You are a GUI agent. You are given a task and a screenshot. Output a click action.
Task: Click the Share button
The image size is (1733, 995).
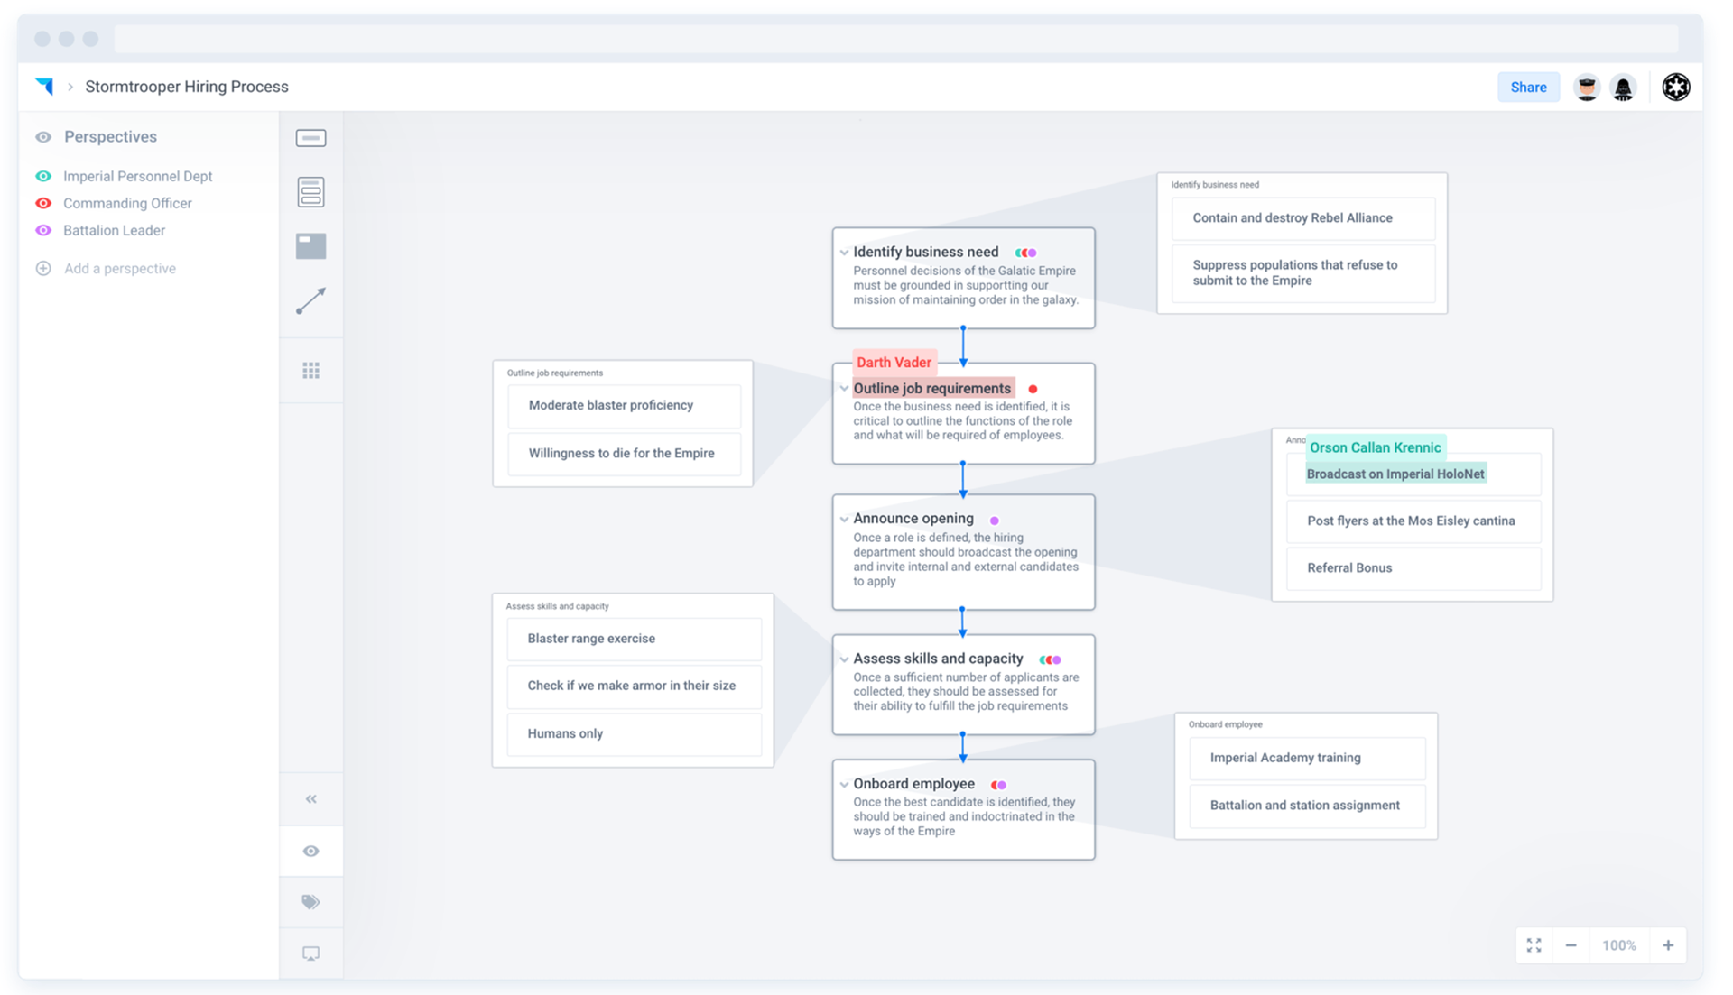coord(1528,88)
